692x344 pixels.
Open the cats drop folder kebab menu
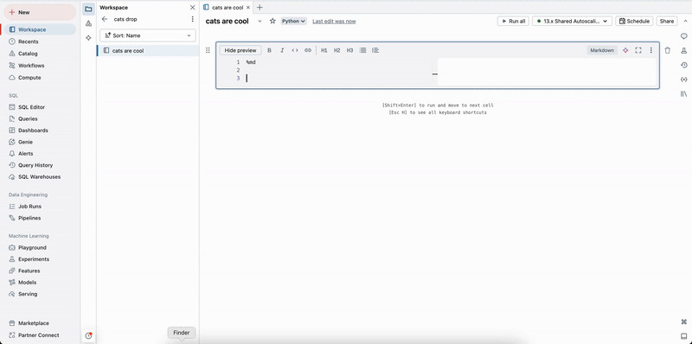click(x=192, y=19)
